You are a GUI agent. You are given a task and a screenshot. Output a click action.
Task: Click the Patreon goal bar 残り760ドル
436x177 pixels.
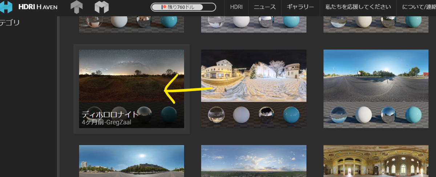[x=183, y=7]
